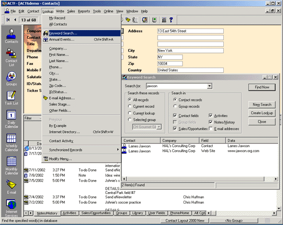Click the Address field 13 East 54th Street

pos(190,31)
